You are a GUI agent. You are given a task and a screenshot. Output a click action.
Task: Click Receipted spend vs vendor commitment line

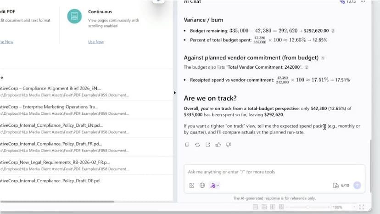(270, 80)
